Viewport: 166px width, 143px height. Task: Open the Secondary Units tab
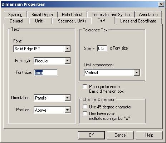click(72, 21)
